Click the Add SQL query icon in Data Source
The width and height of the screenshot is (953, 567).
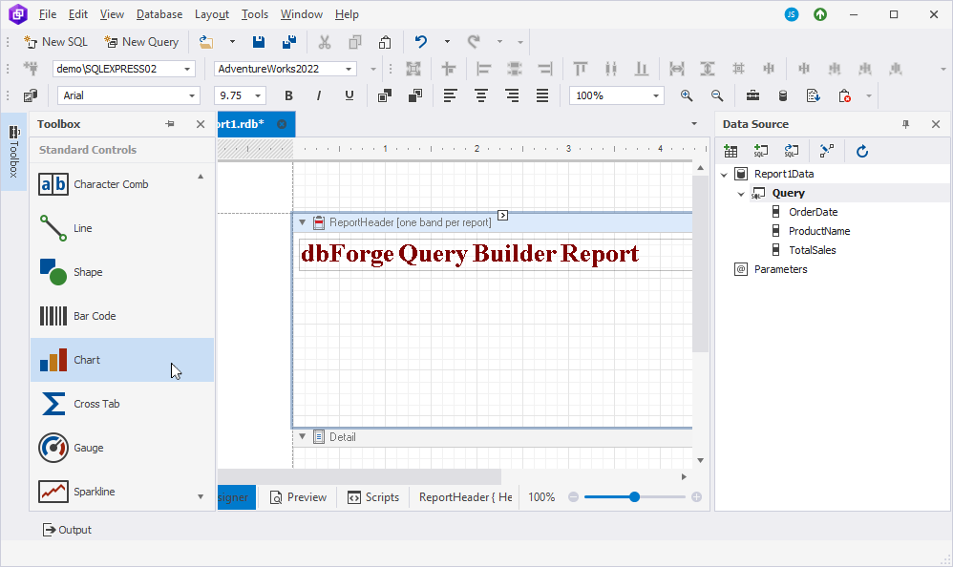(761, 152)
